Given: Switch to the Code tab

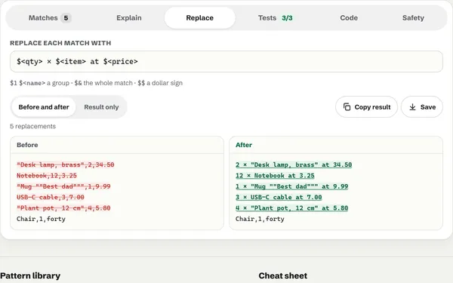Looking at the screenshot, I should [x=349, y=18].
